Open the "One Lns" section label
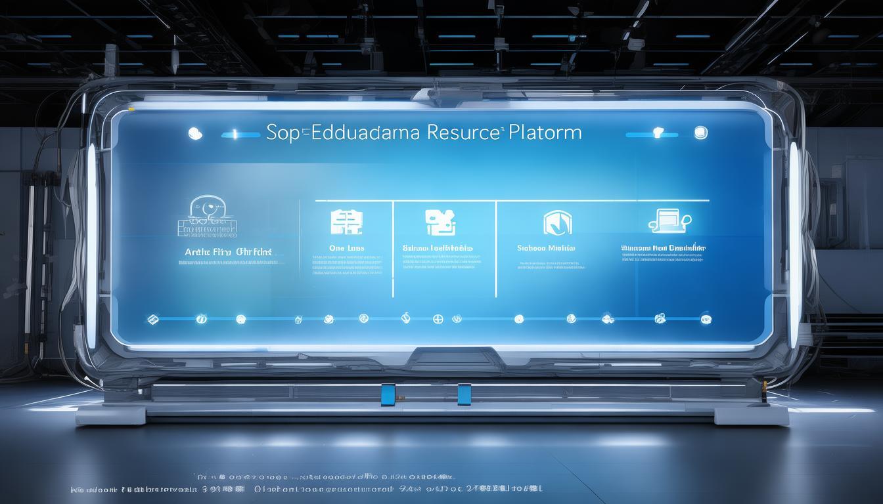This screenshot has height=504, width=883. point(346,249)
